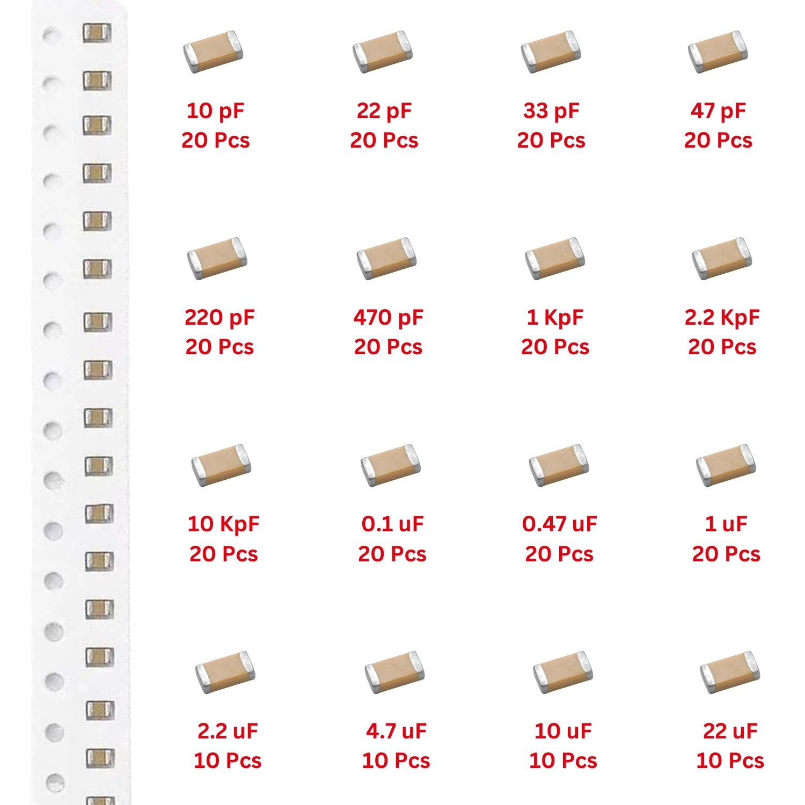Choose the 2.2 KpF capacitor image
805x805 pixels.
pyautogui.click(x=722, y=258)
